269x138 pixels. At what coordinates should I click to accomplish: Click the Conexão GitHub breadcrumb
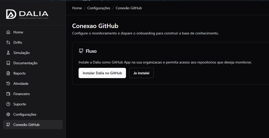point(129,8)
